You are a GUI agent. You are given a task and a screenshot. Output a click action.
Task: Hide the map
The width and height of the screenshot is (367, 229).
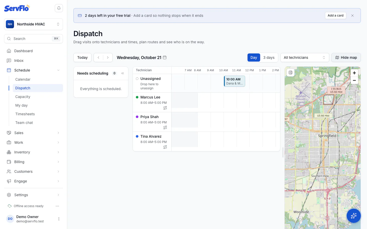coord(346,58)
